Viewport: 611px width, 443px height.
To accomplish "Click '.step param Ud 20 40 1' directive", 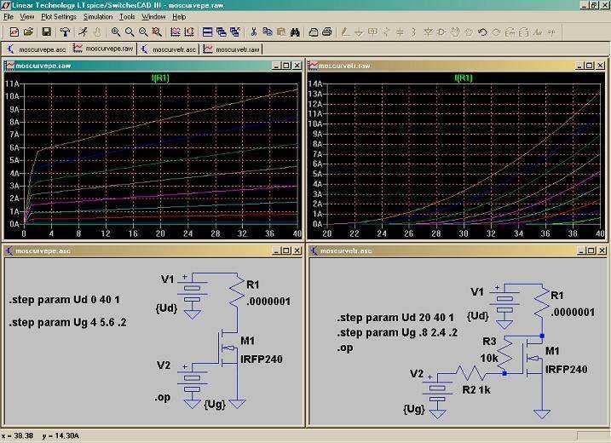I will click(x=395, y=318).
